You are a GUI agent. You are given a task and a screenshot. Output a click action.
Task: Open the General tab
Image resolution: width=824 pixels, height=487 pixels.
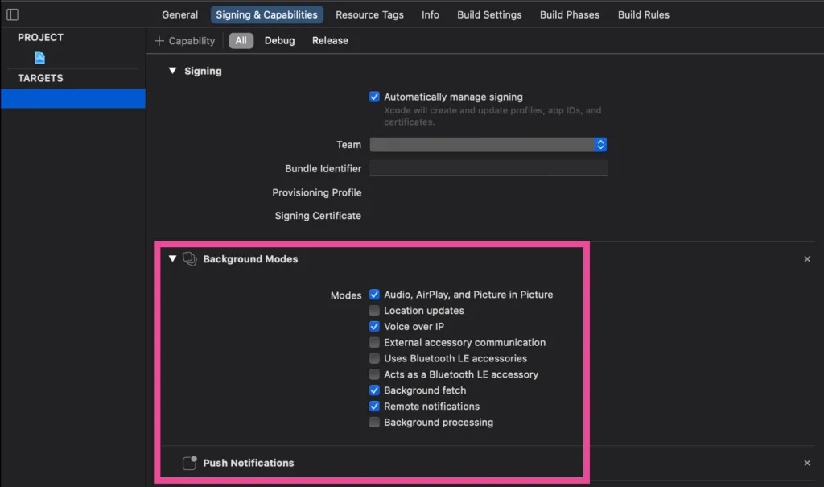coord(179,14)
